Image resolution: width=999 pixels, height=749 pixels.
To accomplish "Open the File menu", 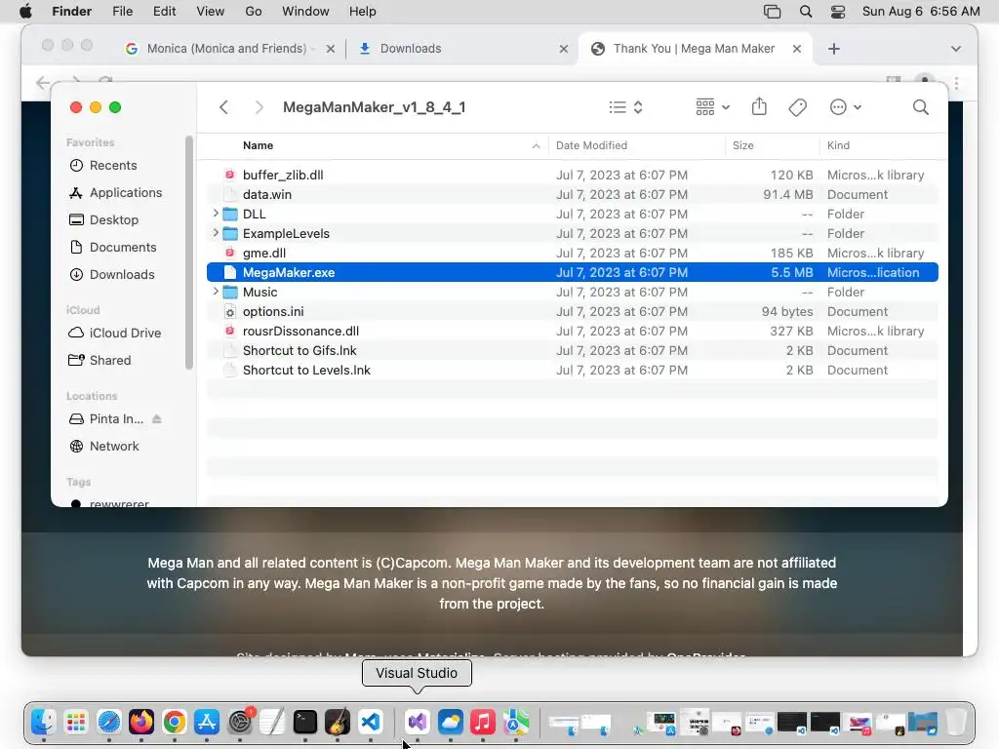I will (x=122, y=12).
